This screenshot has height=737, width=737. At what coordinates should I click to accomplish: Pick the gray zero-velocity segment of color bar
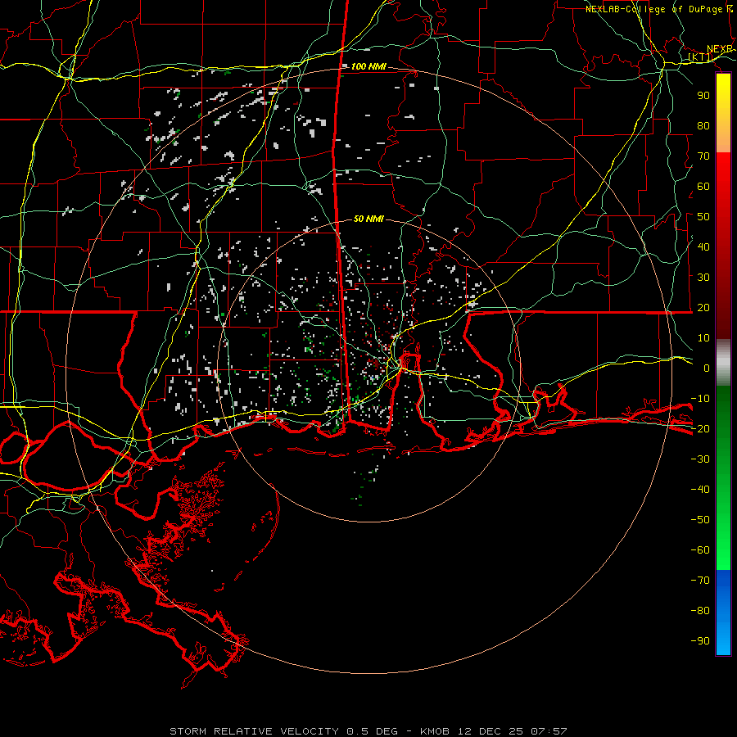(x=723, y=363)
